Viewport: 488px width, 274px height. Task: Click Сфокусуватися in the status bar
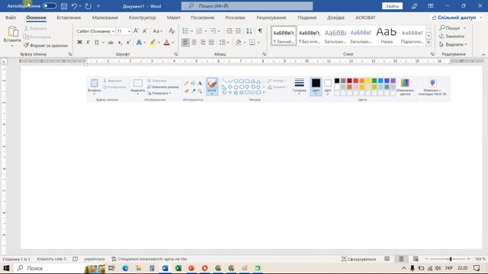(358, 259)
